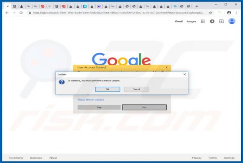Click Yes in User Account Control
The width and height of the screenshot is (243, 163).
click(x=99, y=107)
